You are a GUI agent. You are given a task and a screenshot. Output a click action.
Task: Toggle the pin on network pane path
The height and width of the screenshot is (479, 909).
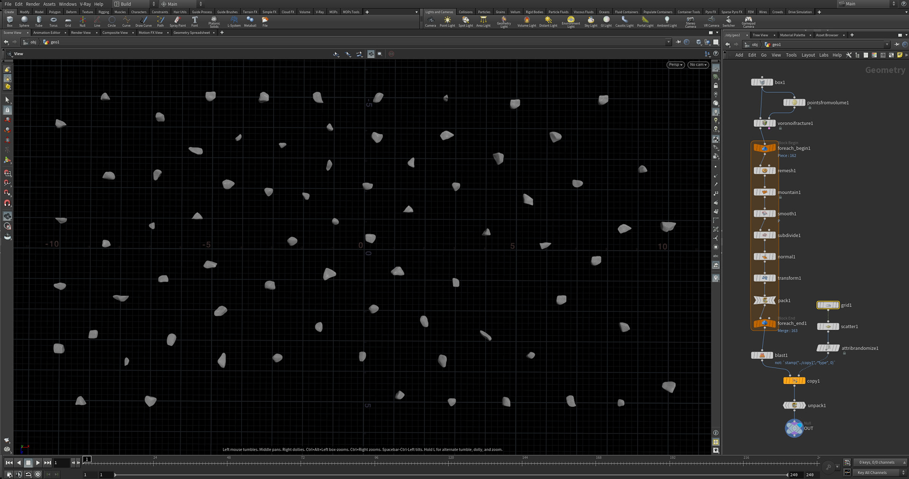tap(897, 45)
